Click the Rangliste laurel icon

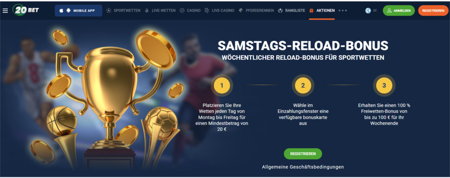click(x=280, y=10)
